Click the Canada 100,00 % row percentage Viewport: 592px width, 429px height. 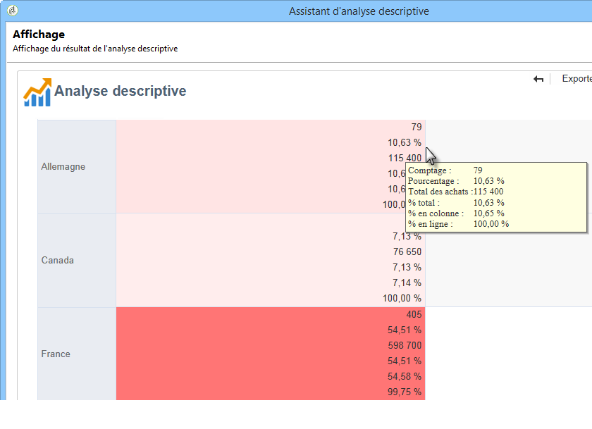tap(402, 298)
